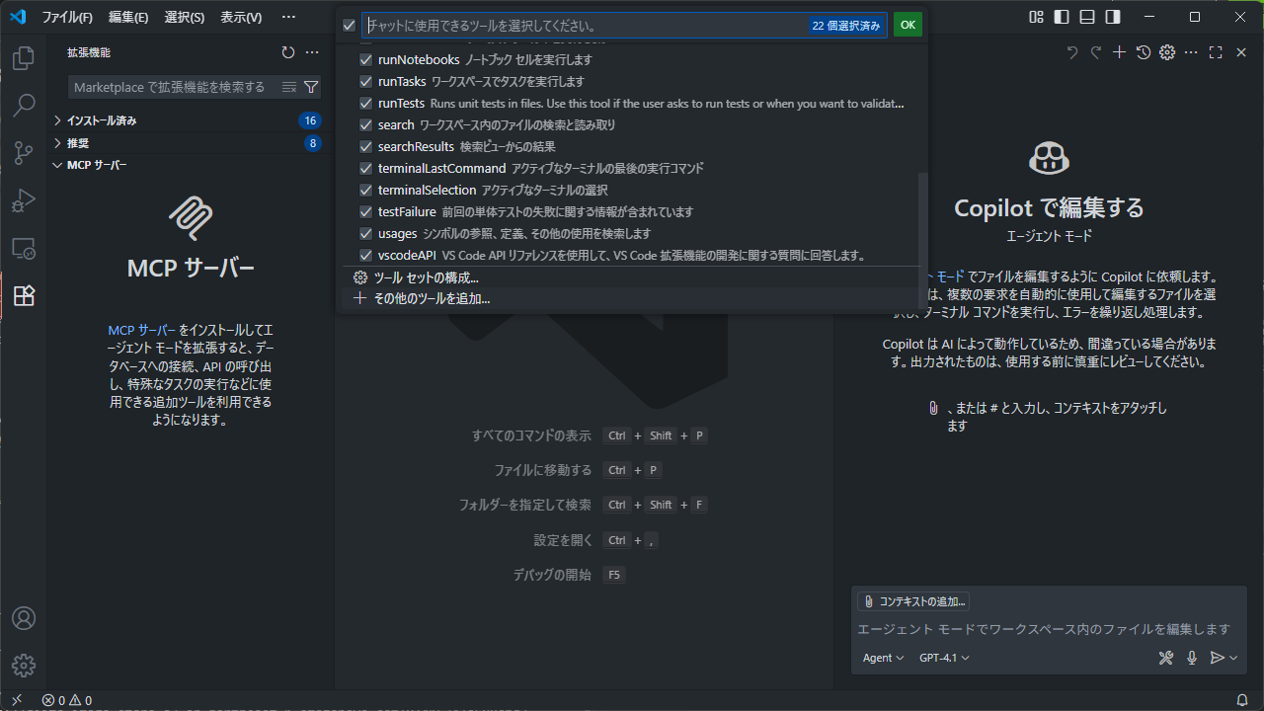The image size is (1264, 711).
Task: Open remote window indicator in status bar
Action: (17, 700)
